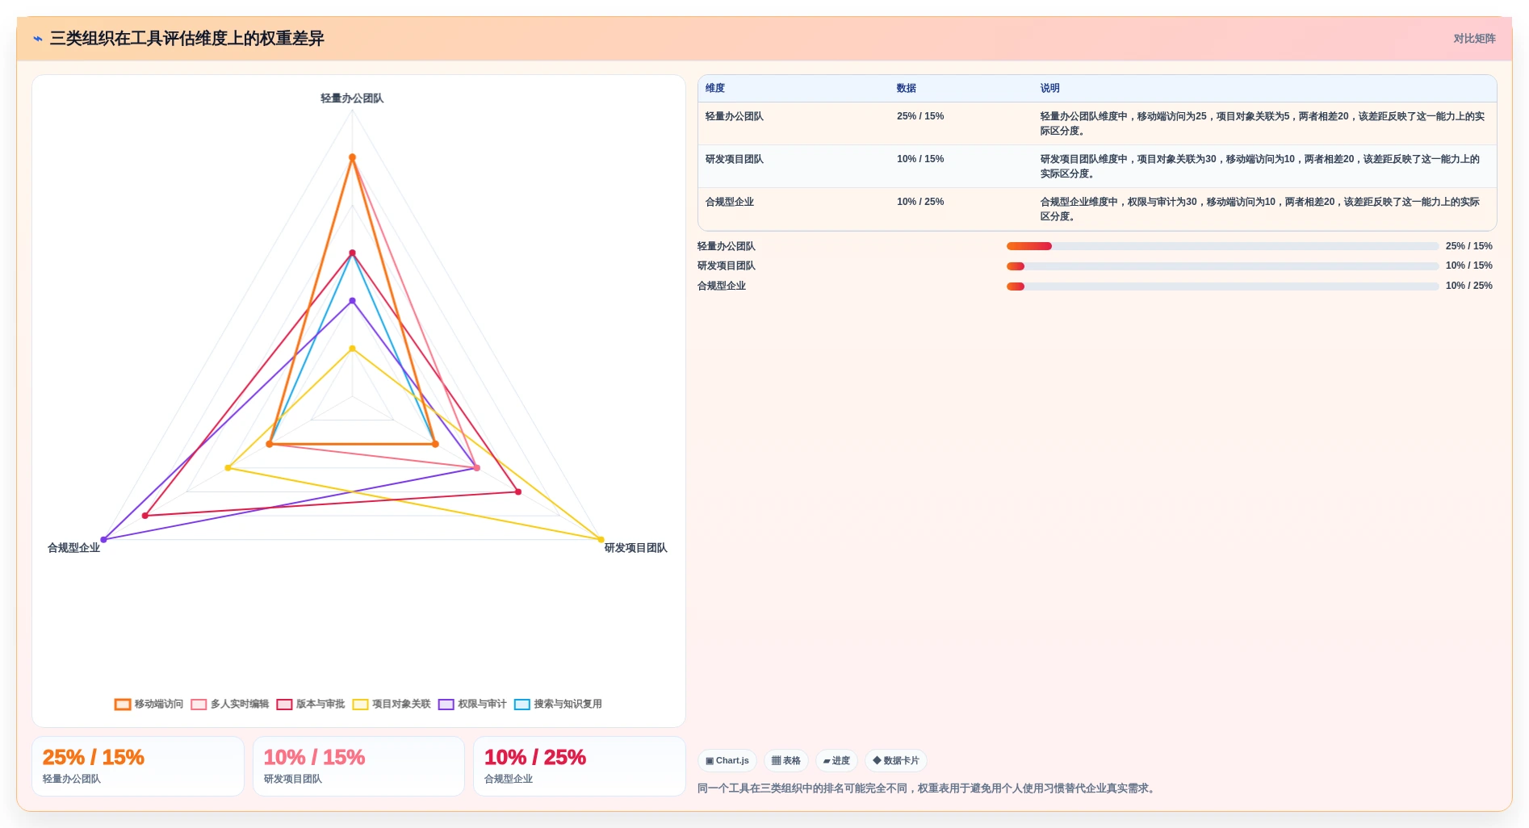
Task: Toggle the 版本与审批 legend swatch
Action: click(284, 705)
